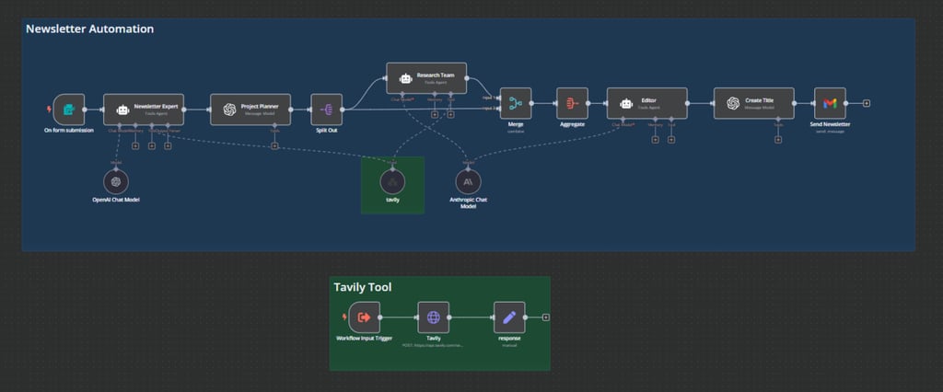Add Tools to Create Title node

(x=778, y=140)
